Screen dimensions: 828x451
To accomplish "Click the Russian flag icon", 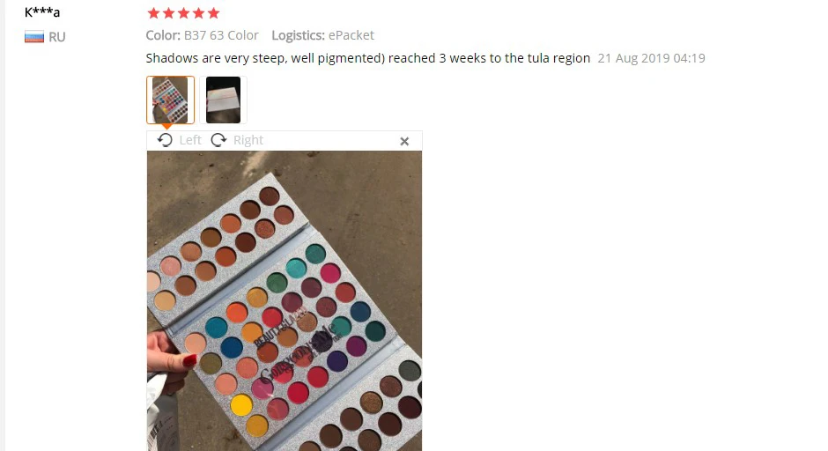I will 34,37.
